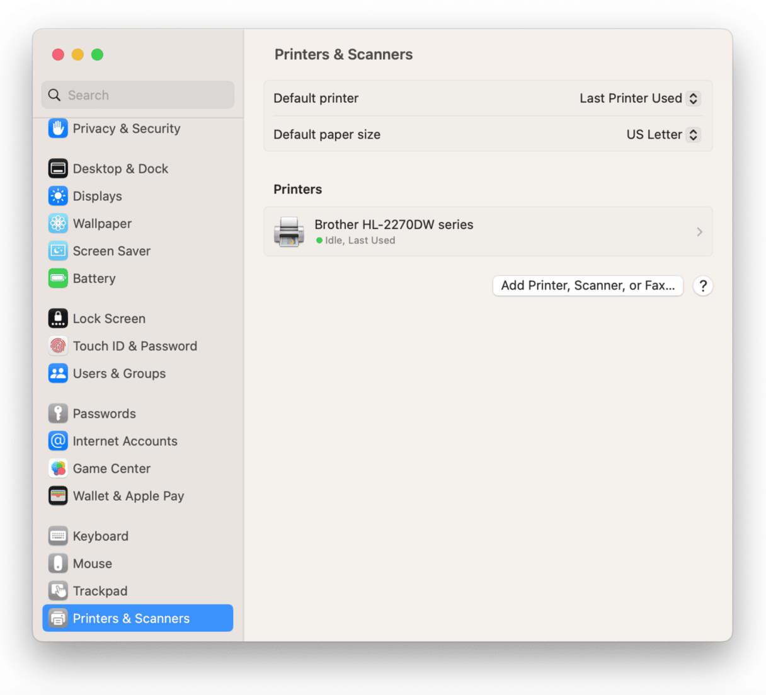Zoom window with green button
The height and width of the screenshot is (695, 766).
pos(97,55)
